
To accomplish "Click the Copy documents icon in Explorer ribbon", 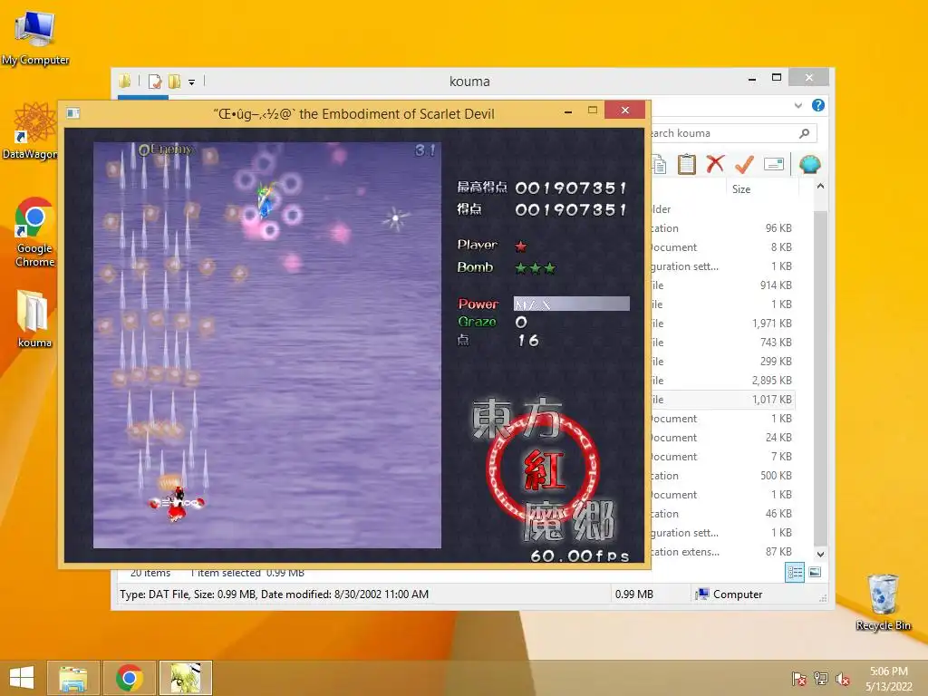I will (x=659, y=164).
